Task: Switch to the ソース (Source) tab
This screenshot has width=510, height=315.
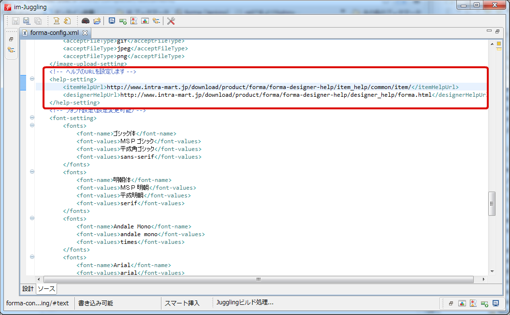Action: coord(46,289)
